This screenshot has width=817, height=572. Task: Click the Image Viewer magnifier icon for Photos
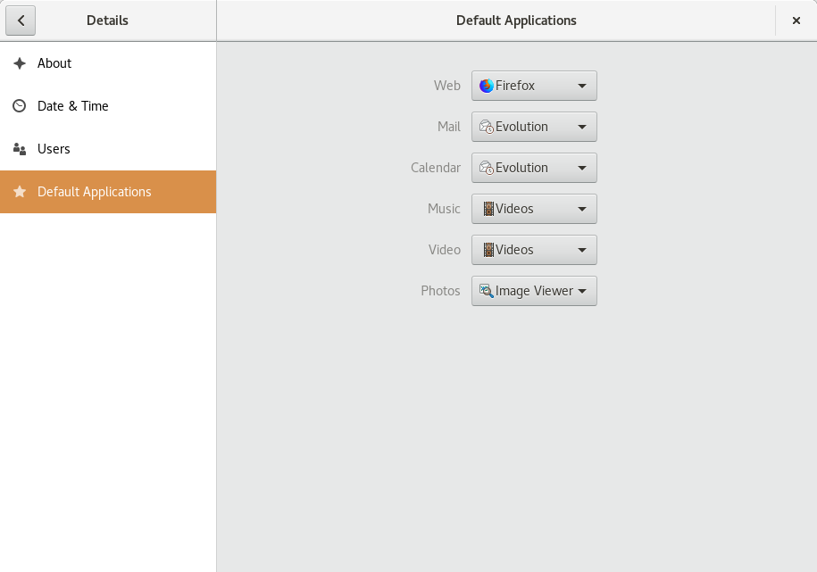coord(487,291)
